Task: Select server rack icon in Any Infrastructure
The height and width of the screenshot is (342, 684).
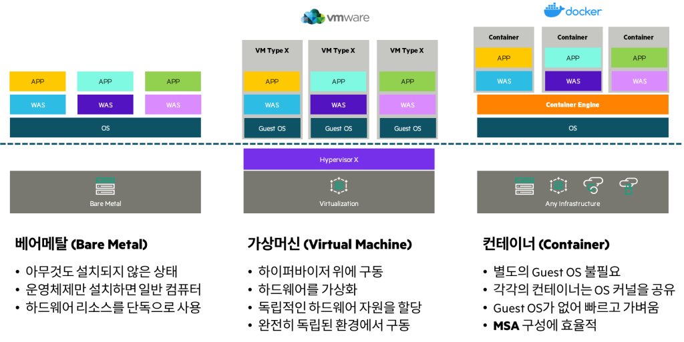Action: (x=524, y=186)
